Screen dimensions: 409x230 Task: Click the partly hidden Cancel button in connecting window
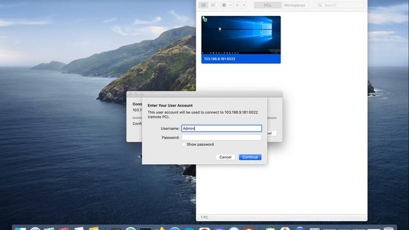coord(272,134)
